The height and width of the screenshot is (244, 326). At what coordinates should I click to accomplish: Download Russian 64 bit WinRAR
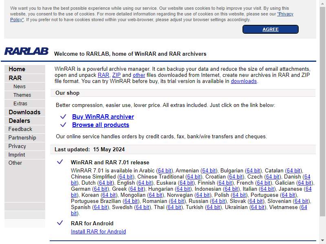click(x=218, y=201)
